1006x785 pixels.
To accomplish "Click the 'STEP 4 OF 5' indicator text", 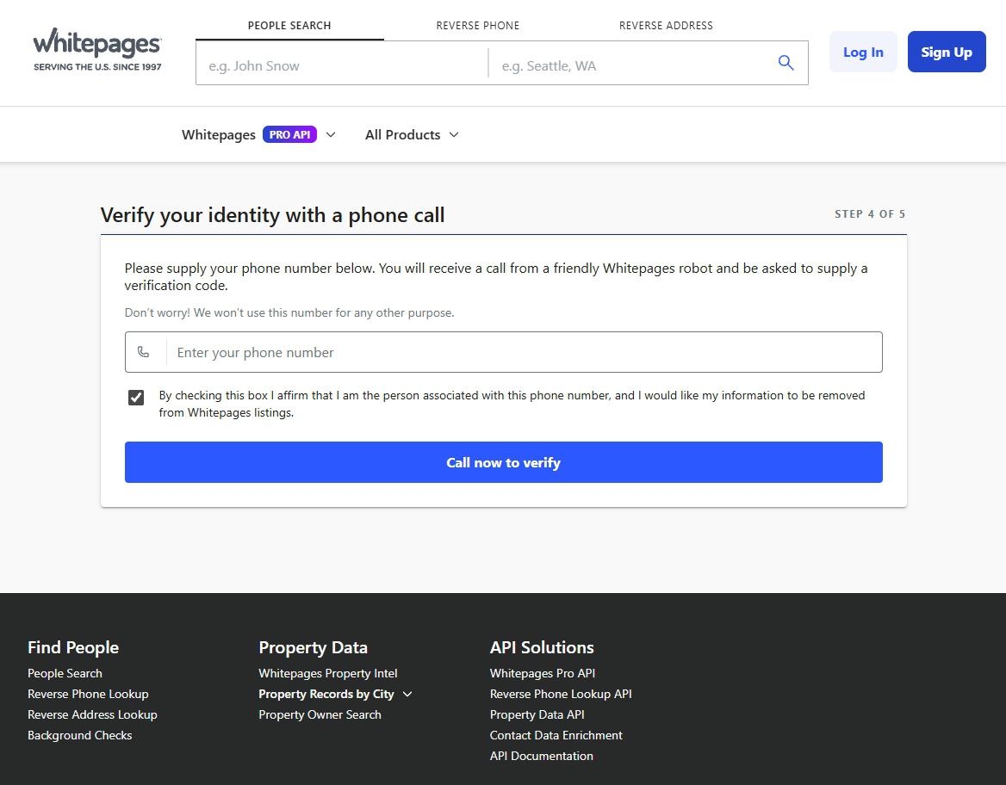I will pos(870,214).
